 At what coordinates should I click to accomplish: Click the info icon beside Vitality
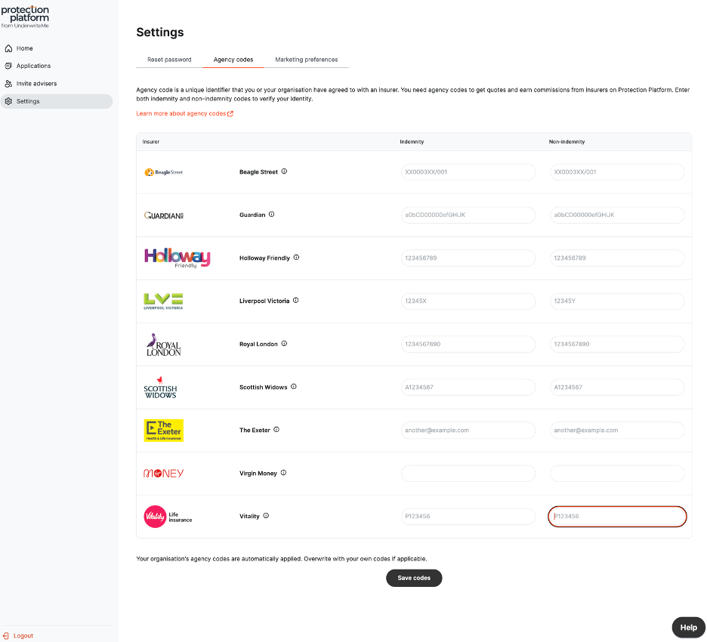click(x=266, y=516)
